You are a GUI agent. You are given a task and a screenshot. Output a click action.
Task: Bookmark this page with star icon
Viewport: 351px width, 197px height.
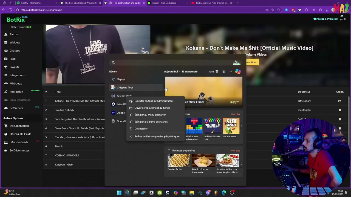(x=279, y=10)
